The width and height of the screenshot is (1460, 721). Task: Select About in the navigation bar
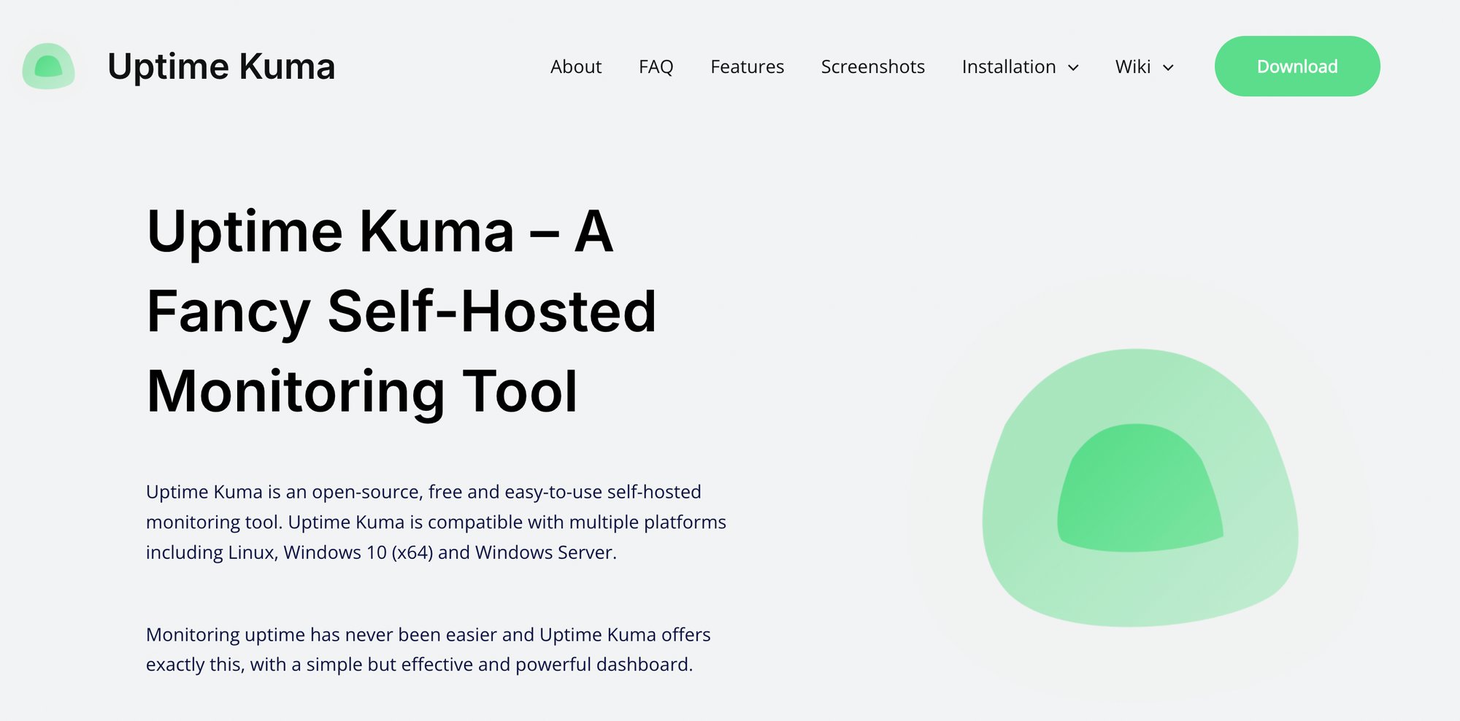576,66
